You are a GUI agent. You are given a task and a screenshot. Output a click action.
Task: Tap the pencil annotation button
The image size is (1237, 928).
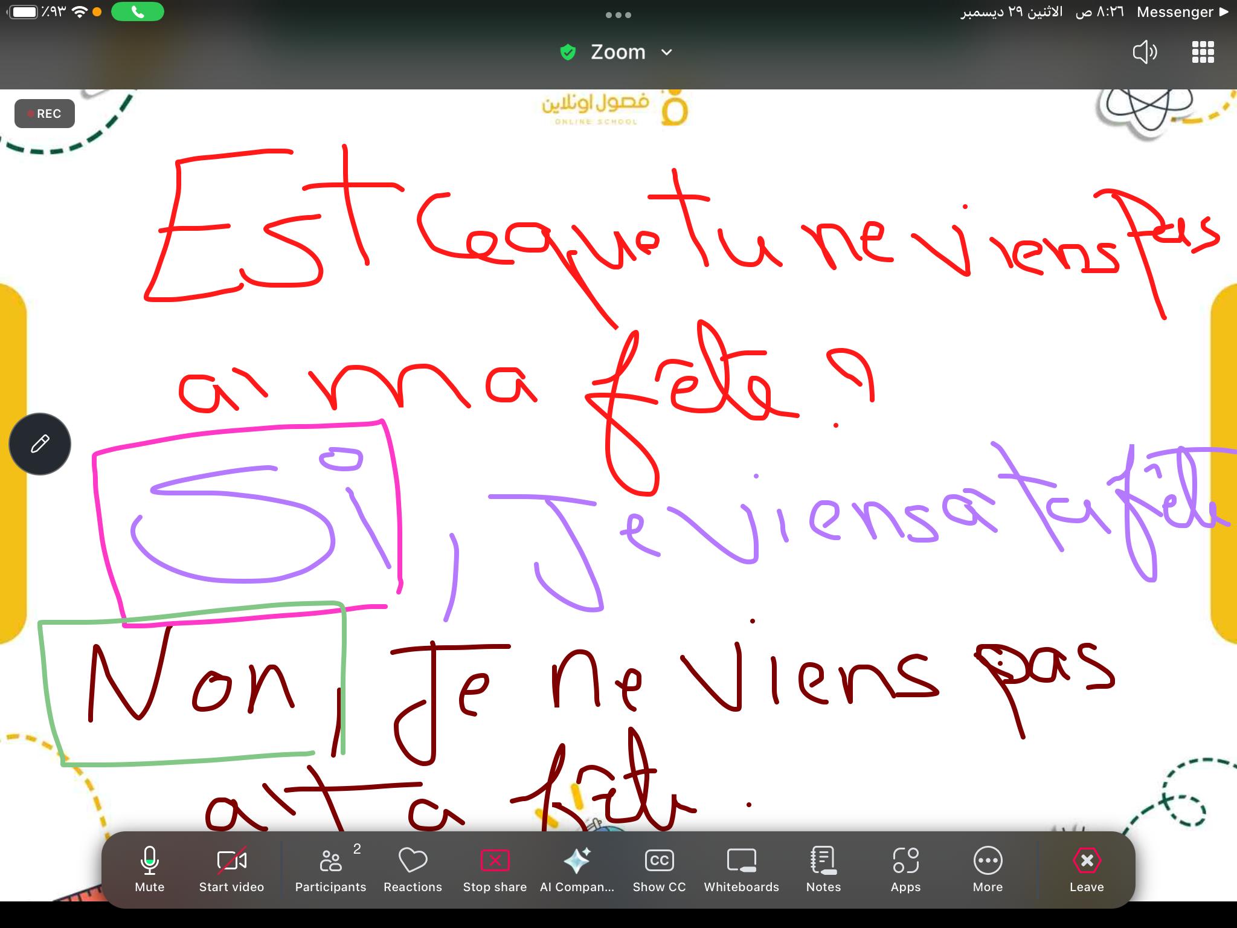(x=40, y=444)
